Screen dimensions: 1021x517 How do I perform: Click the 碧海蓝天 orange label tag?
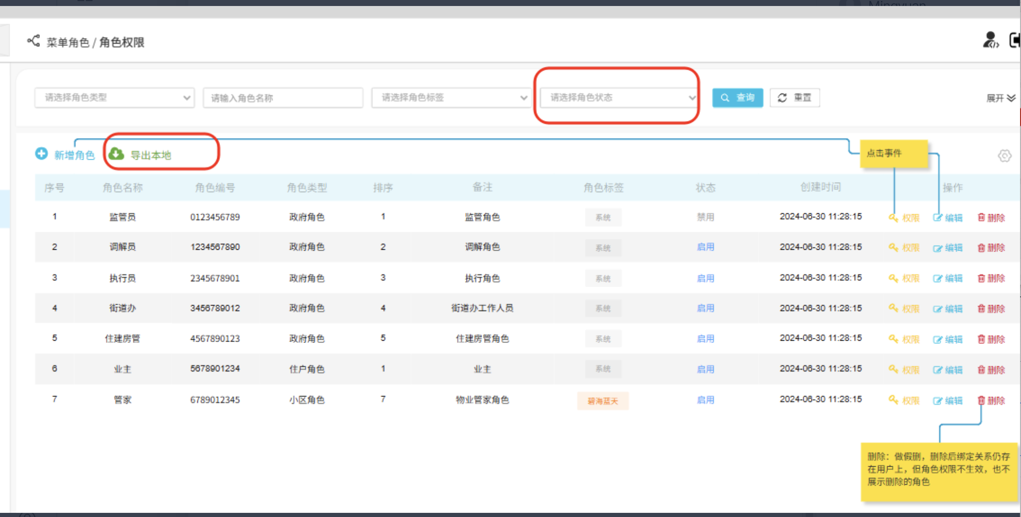[602, 401]
